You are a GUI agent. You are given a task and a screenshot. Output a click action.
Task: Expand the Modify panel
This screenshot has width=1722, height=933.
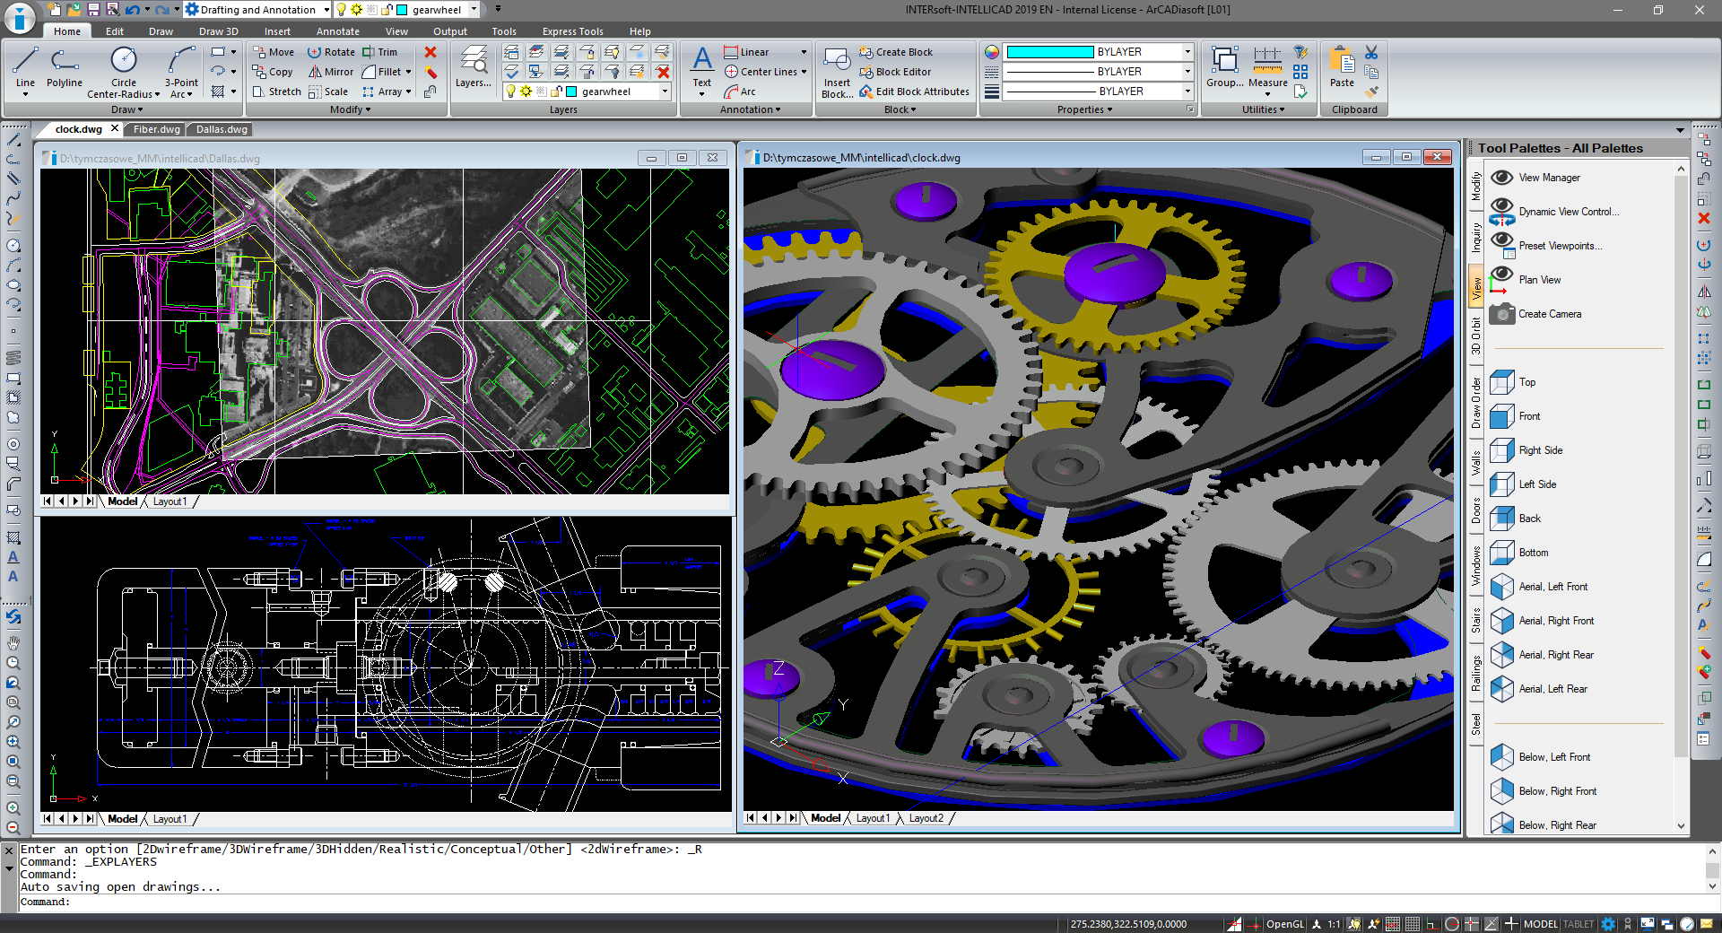point(350,109)
